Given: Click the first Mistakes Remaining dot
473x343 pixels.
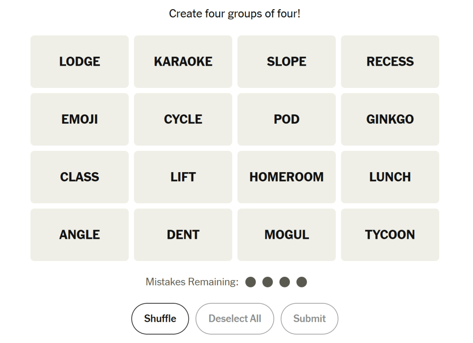Looking at the screenshot, I should click(x=251, y=282).
